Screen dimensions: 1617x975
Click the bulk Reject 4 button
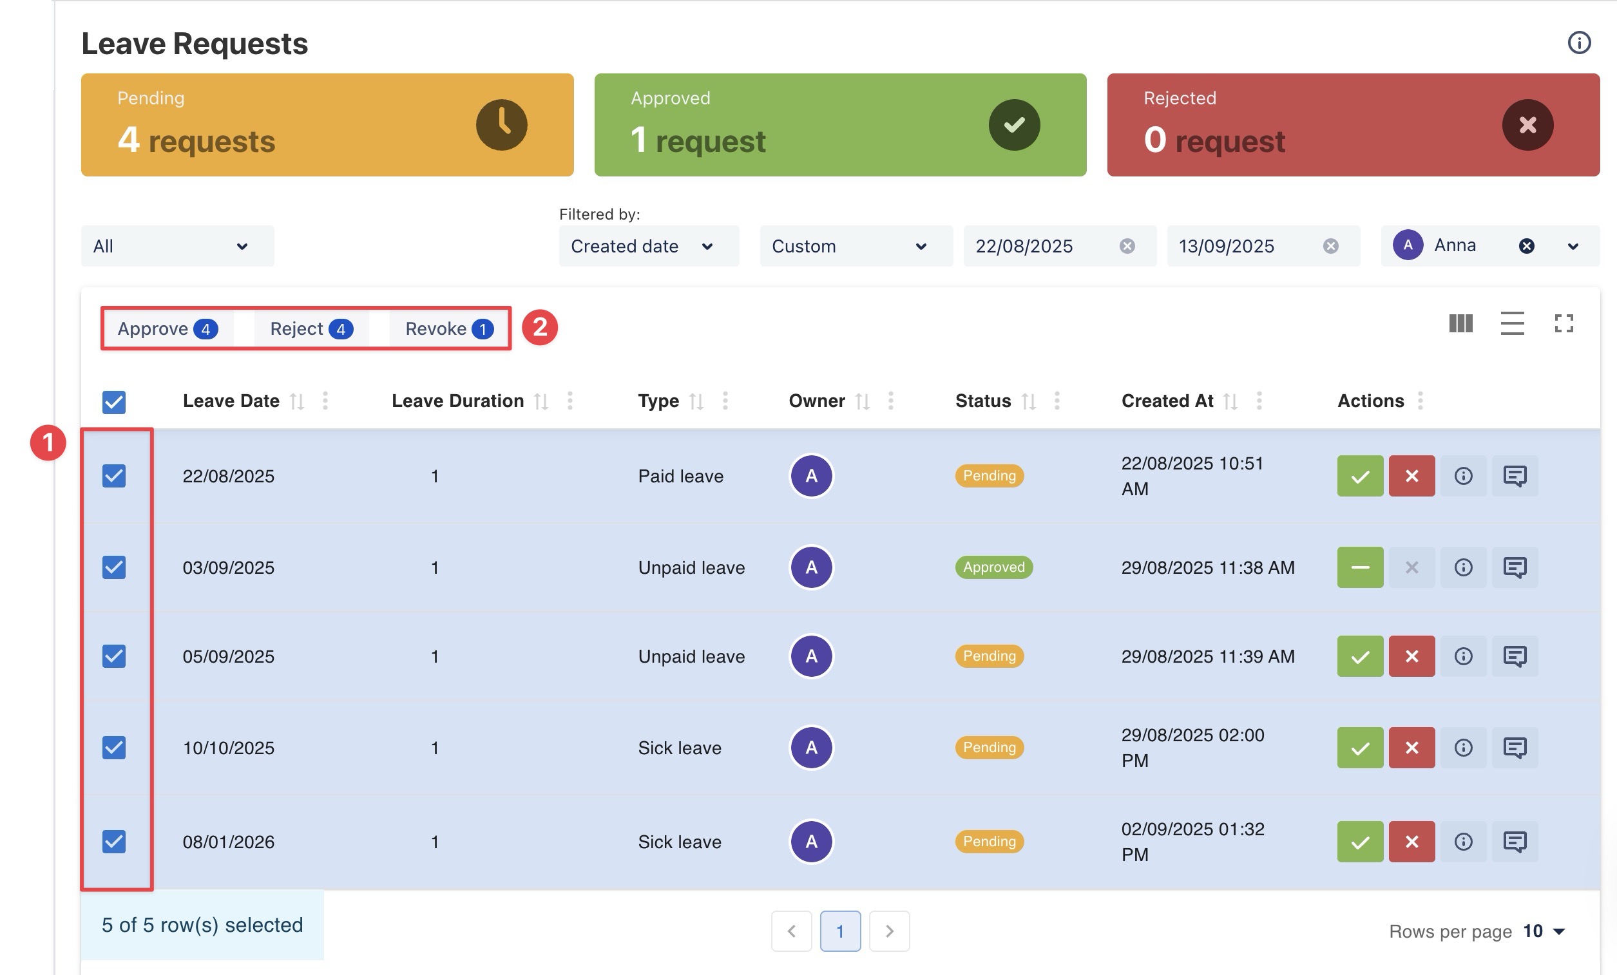(311, 328)
